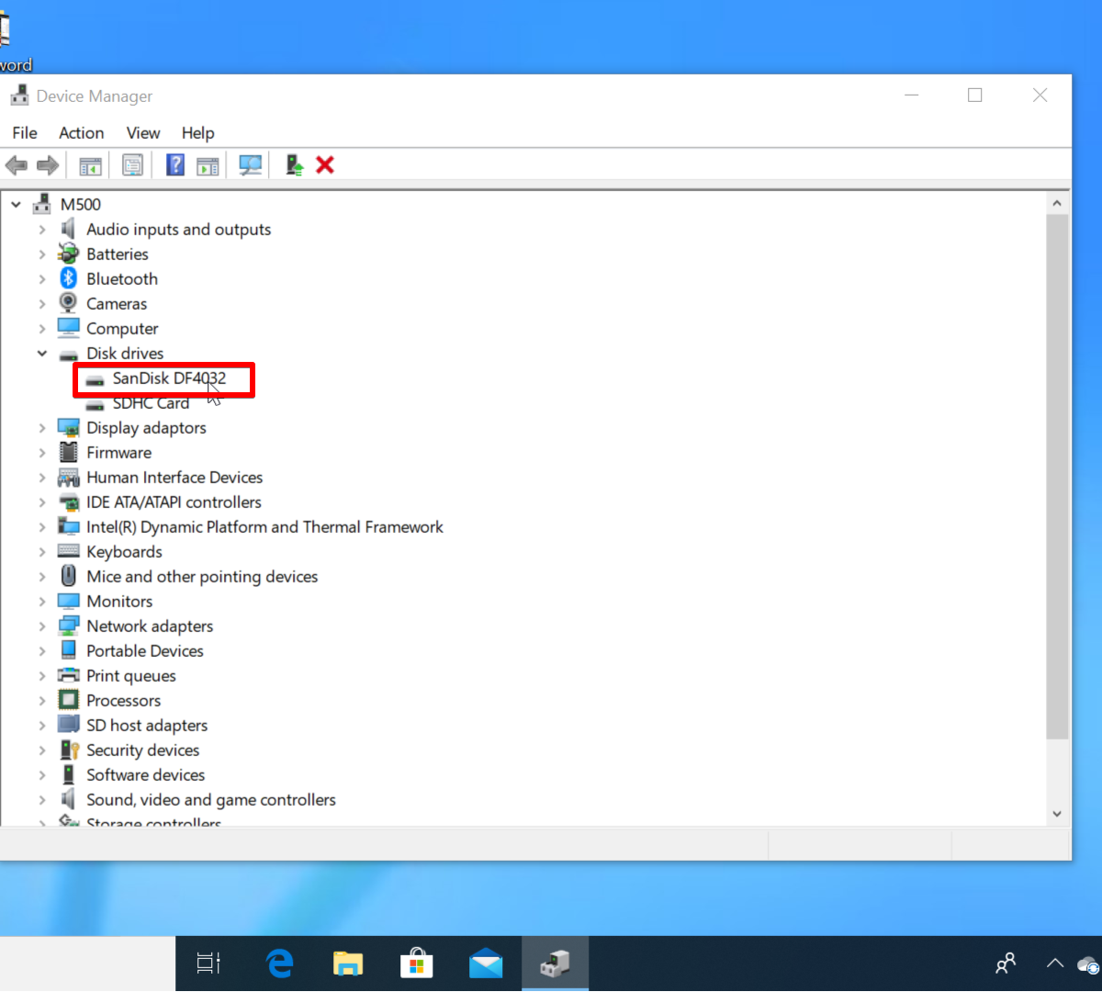Open Task View on the taskbar
The height and width of the screenshot is (992, 1102).
point(208,964)
